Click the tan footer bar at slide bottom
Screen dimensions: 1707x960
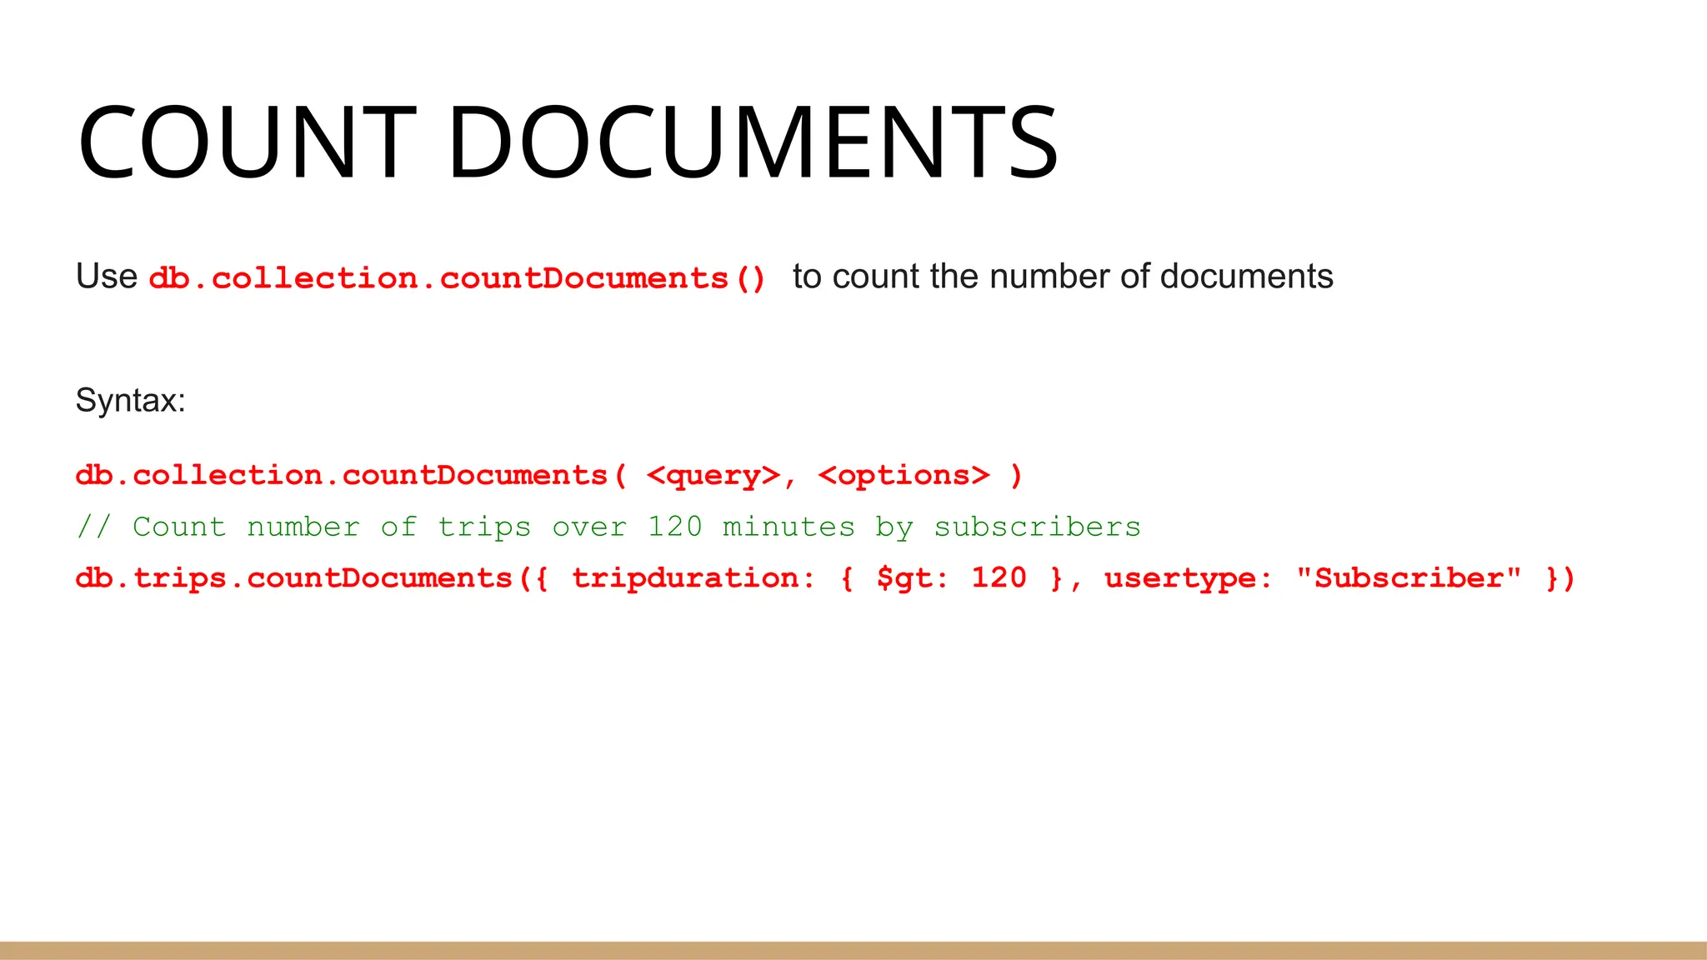(x=853, y=951)
